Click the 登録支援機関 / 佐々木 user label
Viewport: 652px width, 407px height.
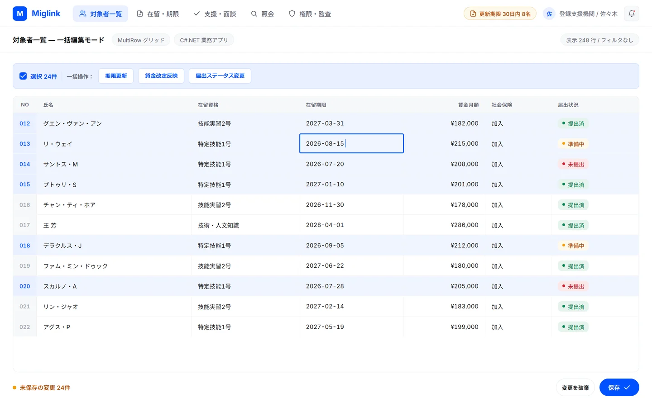588,14
